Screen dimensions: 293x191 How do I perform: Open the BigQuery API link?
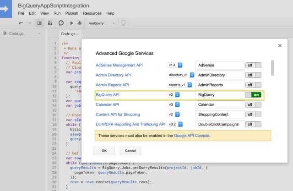point(108,95)
